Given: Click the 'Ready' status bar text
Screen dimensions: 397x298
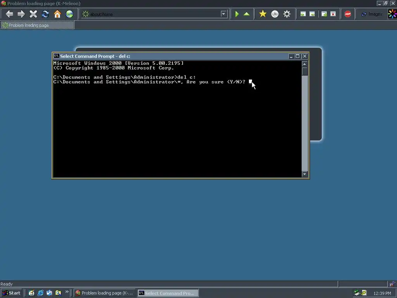Looking at the screenshot, I should pyautogui.click(x=6, y=284).
